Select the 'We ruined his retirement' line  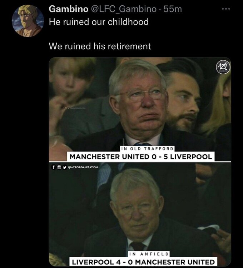(x=100, y=46)
